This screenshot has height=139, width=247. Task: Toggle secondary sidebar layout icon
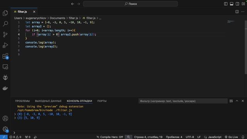tap(237, 4)
